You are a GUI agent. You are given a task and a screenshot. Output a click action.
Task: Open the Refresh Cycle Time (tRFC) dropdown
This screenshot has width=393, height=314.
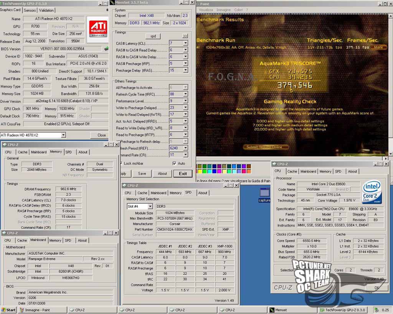click(x=185, y=94)
